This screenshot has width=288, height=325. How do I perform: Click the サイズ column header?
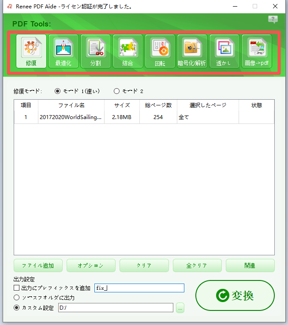(122, 105)
